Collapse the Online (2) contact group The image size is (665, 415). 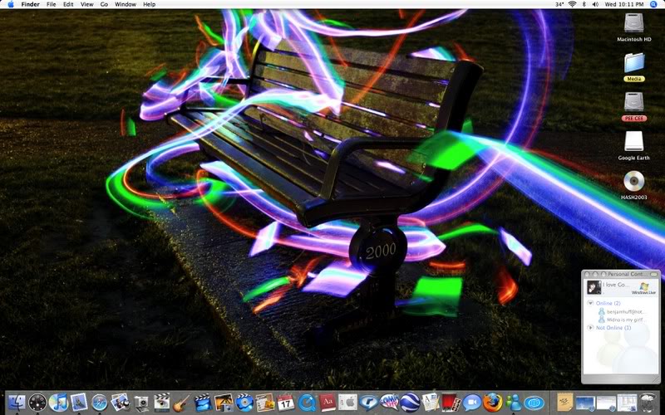coord(590,303)
